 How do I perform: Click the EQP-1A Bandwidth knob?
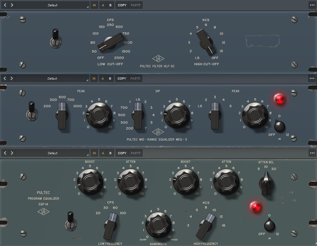click(158, 225)
